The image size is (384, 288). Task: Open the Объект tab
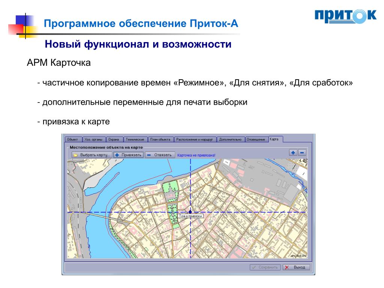73,140
